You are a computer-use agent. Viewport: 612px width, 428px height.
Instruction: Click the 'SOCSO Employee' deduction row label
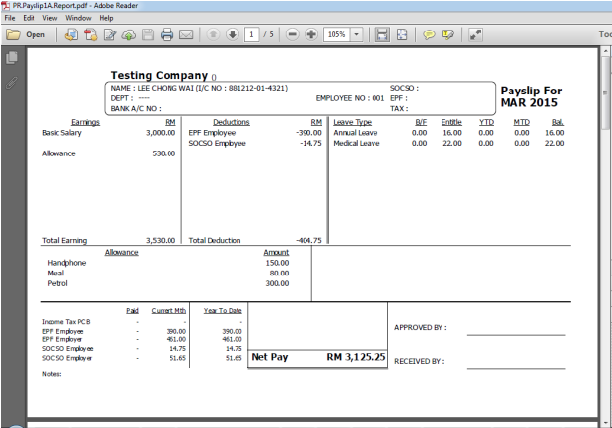click(217, 143)
